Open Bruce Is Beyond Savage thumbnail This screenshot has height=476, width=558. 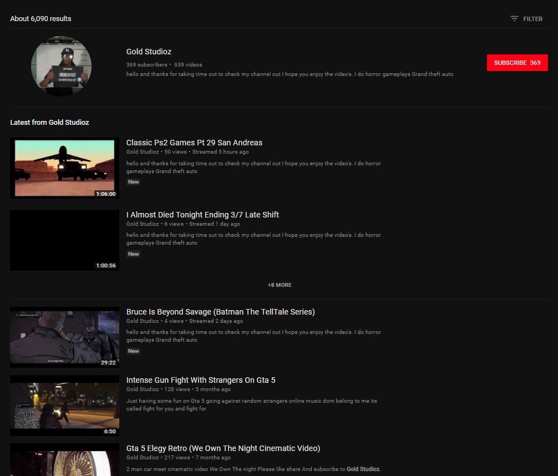(x=64, y=337)
